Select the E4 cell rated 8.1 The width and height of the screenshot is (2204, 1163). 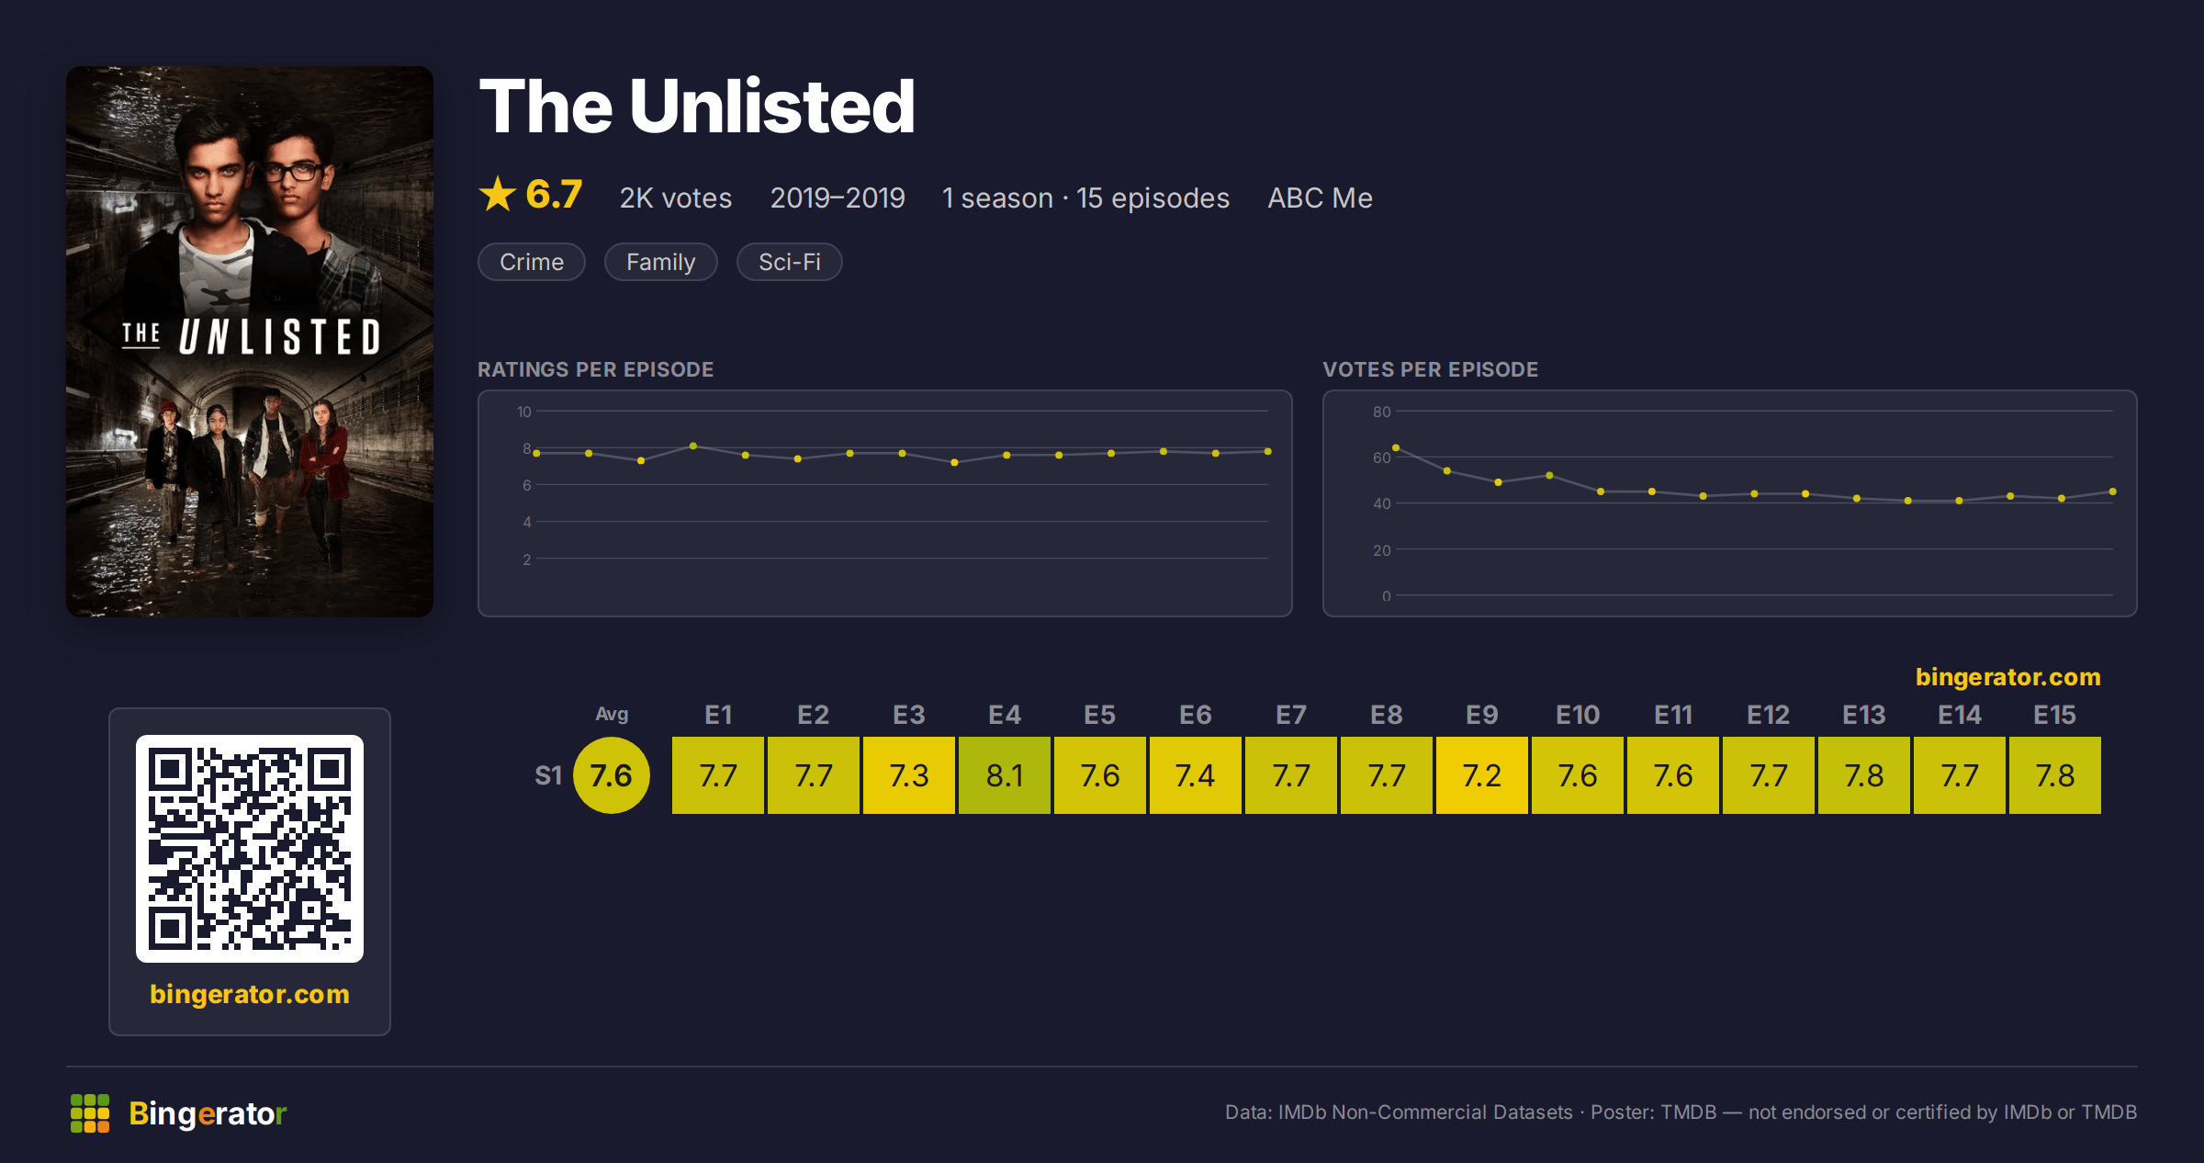1005,775
